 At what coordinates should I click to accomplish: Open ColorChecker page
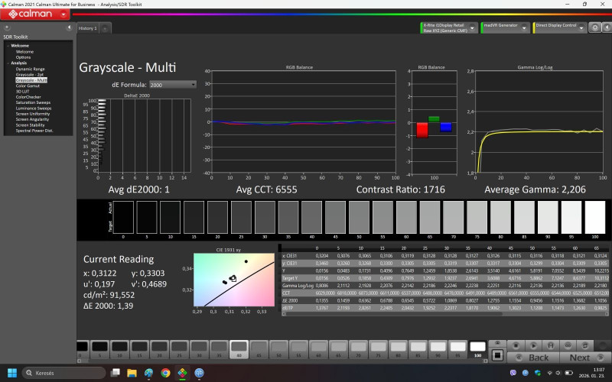(x=28, y=97)
